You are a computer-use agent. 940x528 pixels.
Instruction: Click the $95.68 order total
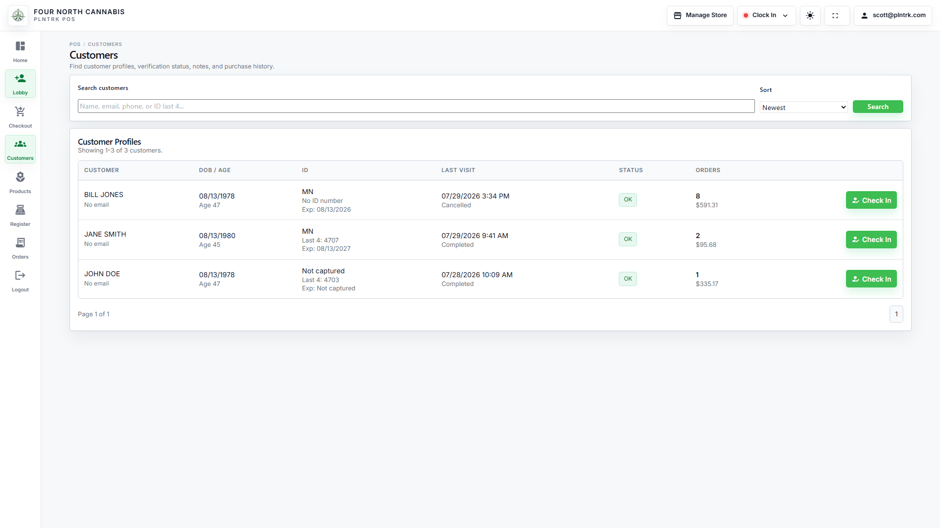[x=706, y=244]
